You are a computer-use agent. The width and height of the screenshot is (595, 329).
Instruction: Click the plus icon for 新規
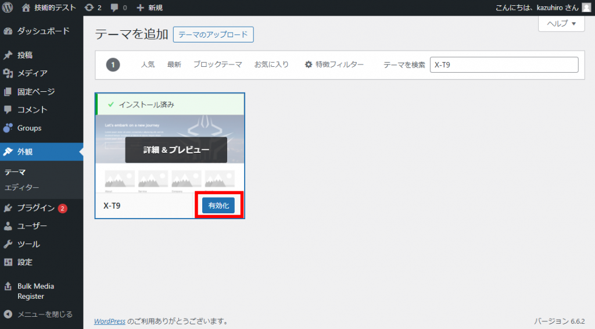(140, 8)
